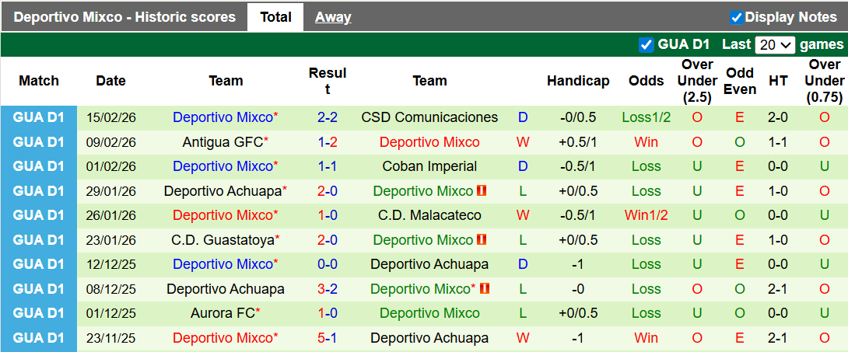Click the Handicap column header

(x=578, y=81)
